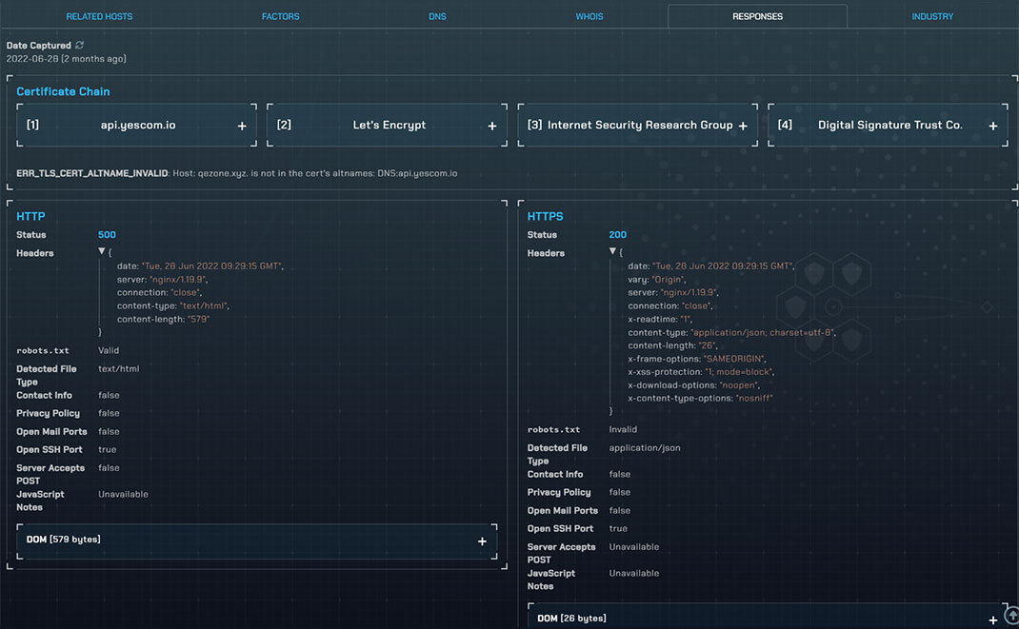Click HTTP server value nginx/1.19.9

point(177,279)
